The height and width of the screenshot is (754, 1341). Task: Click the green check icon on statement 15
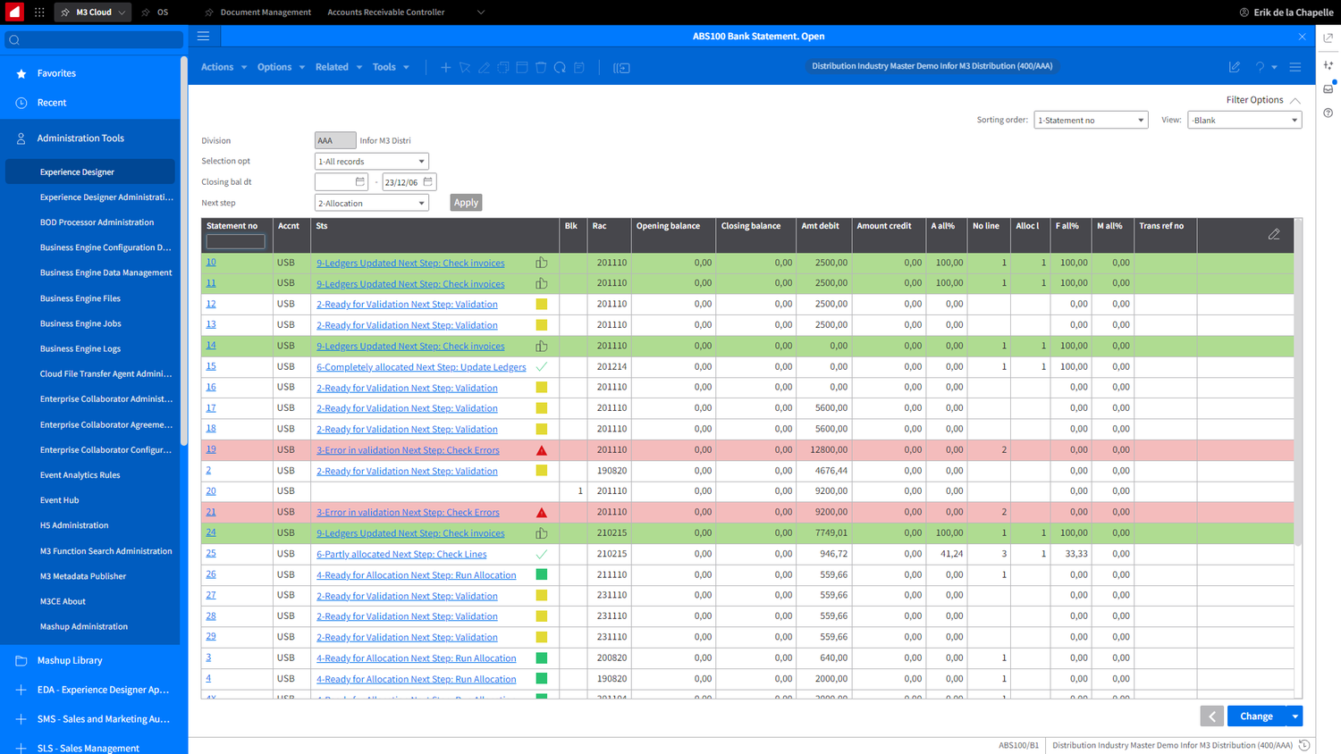(540, 366)
